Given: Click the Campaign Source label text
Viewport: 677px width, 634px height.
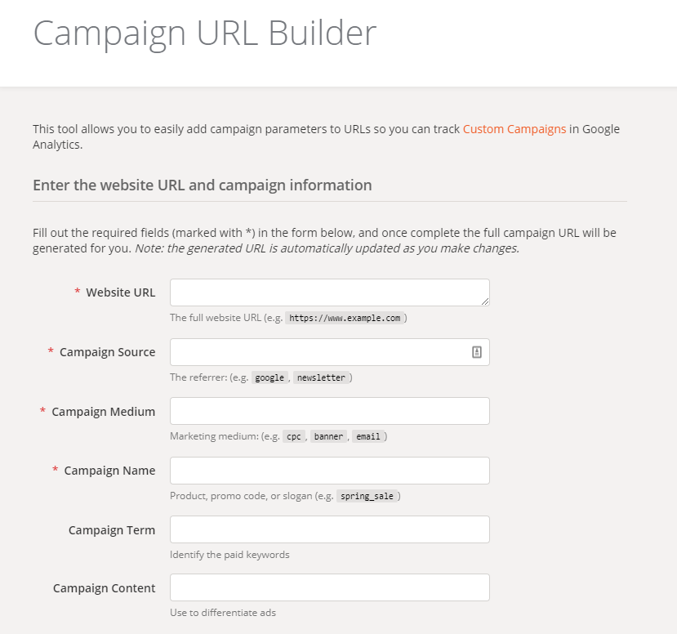Looking at the screenshot, I should point(107,352).
